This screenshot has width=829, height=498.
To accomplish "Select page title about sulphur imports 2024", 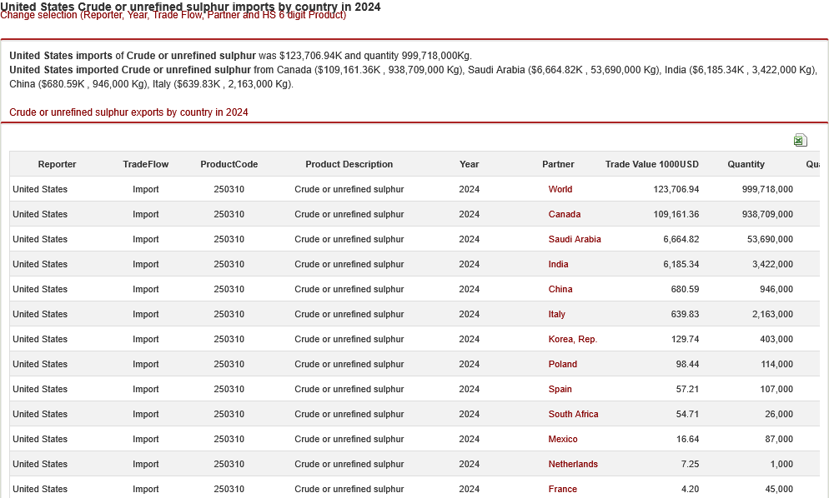I will point(190,7).
